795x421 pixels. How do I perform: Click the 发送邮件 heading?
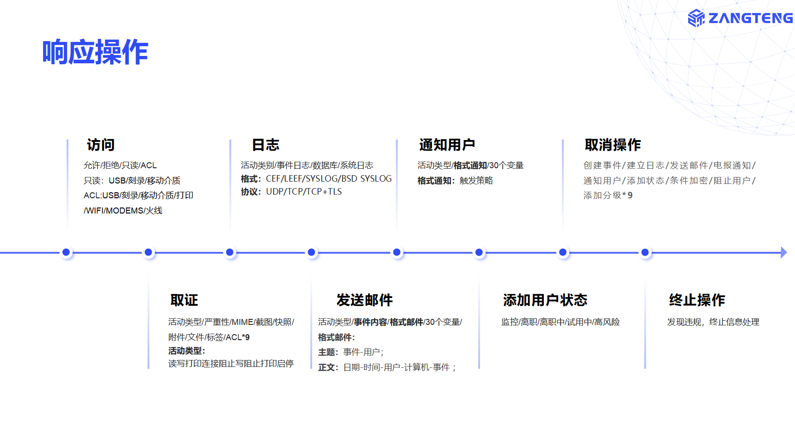coord(364,300)
